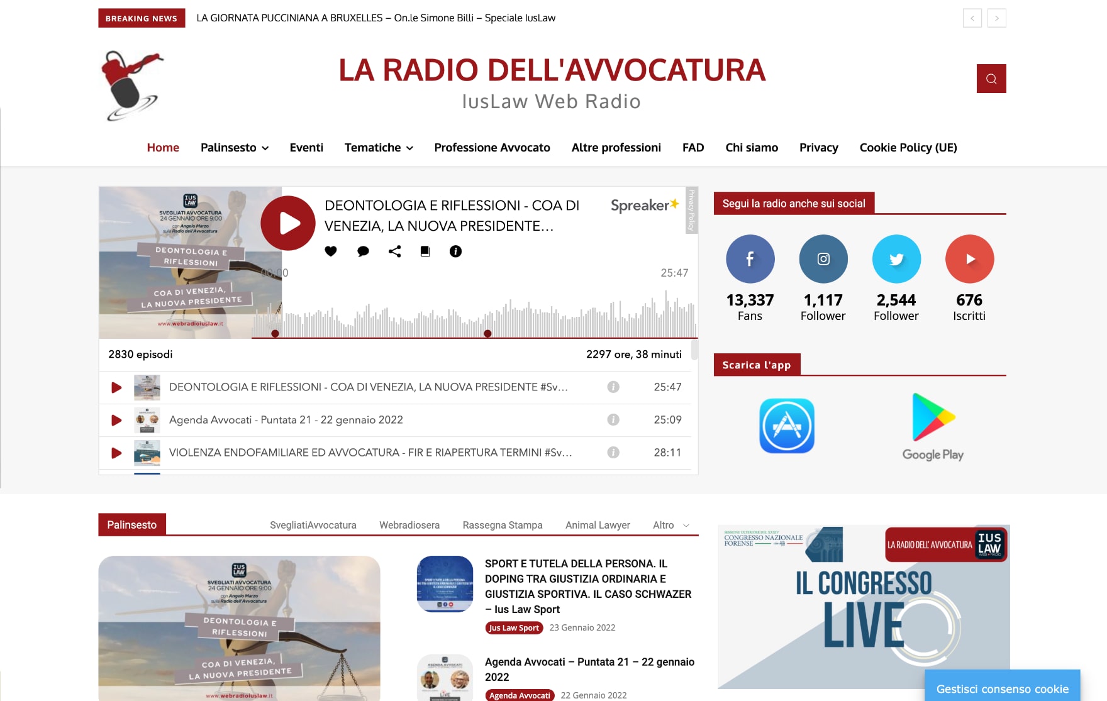This screenshot has height=701, width=1107.
Task: Click the bookmark icon in the player
Action: 425,251
